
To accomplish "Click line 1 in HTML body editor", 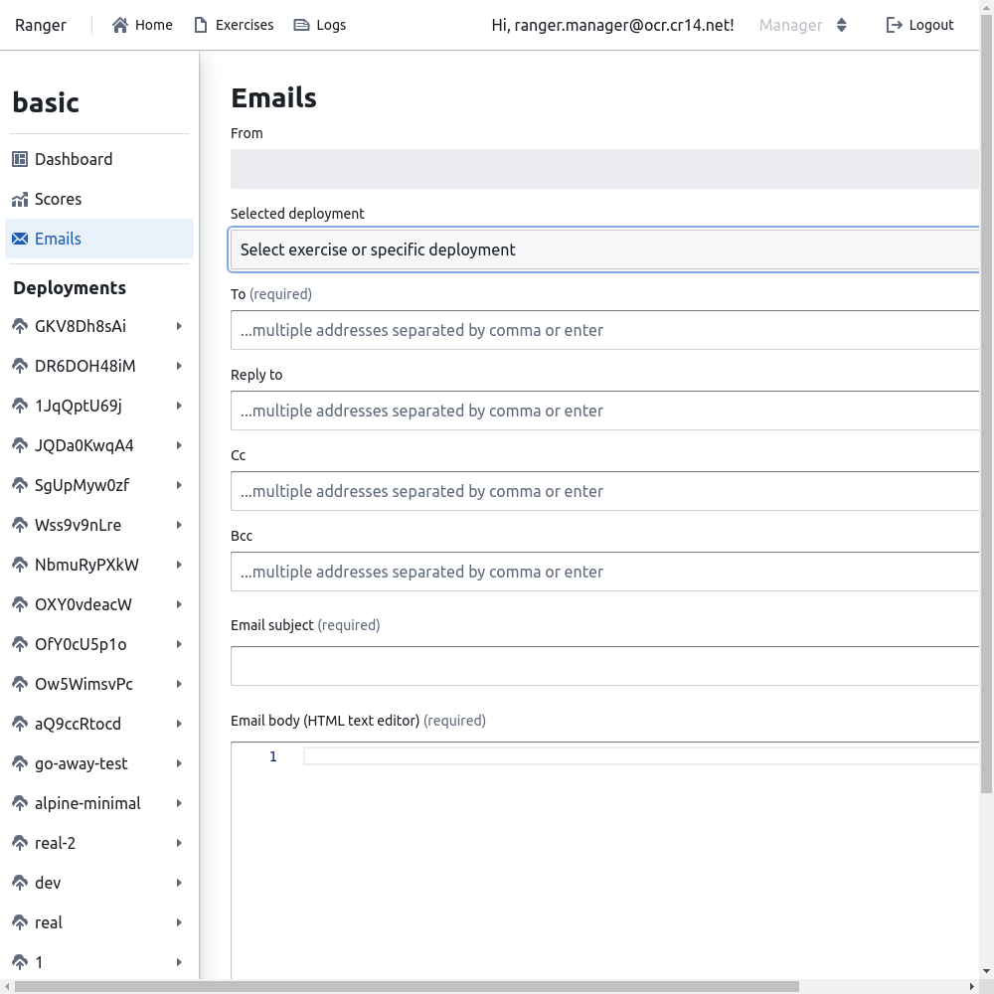I will coord(636,757).
